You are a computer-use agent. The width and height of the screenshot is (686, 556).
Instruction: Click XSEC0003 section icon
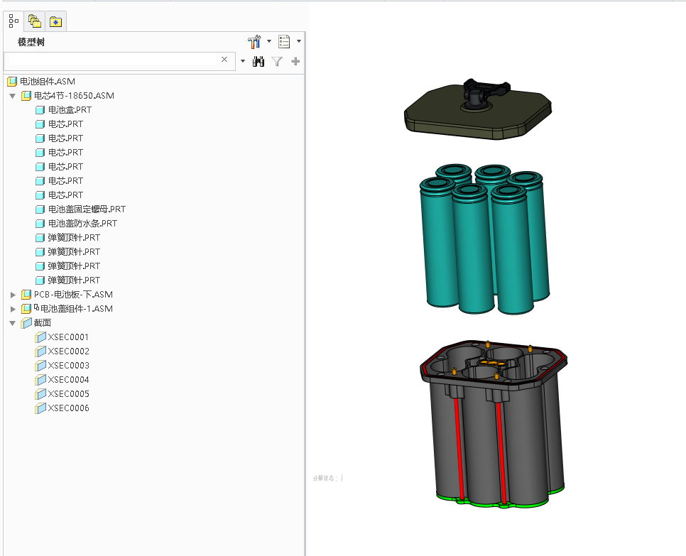[x=40, y=365]
